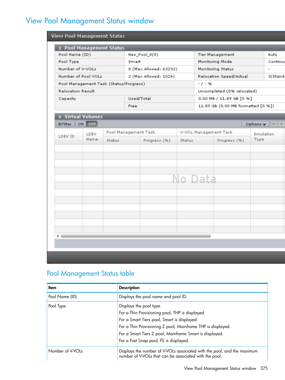This screenshot has width=285, height=380.
Task: Click the Tier Management label
Action: (x=216, y=55)
